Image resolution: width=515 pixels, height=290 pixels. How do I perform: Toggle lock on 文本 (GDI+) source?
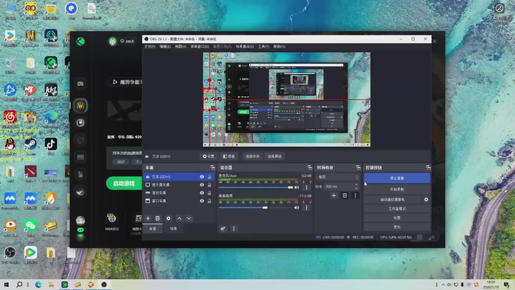(210, 177)
